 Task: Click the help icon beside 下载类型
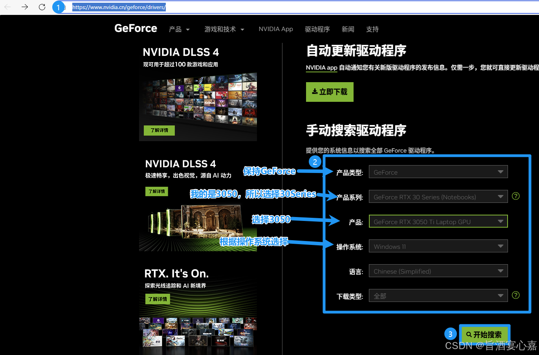[516, 295]
